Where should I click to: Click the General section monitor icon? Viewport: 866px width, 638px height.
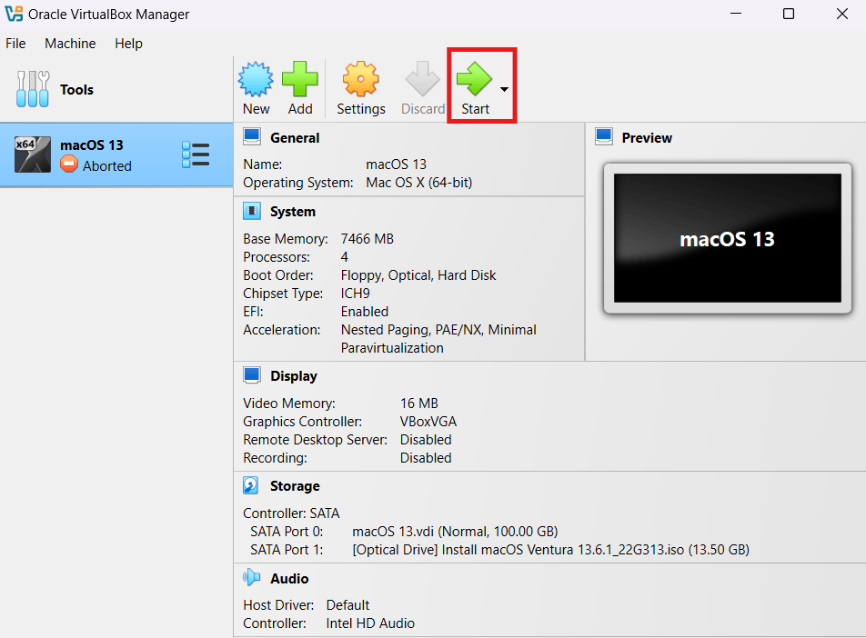(252, 137)
